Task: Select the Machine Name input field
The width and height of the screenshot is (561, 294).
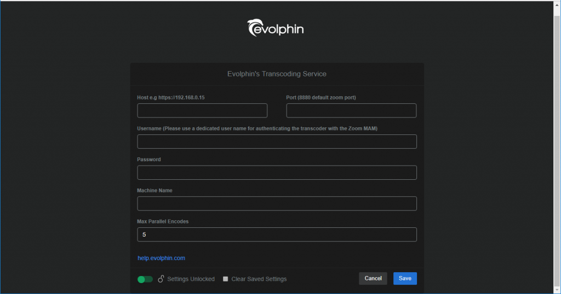Action: (277, 203)
